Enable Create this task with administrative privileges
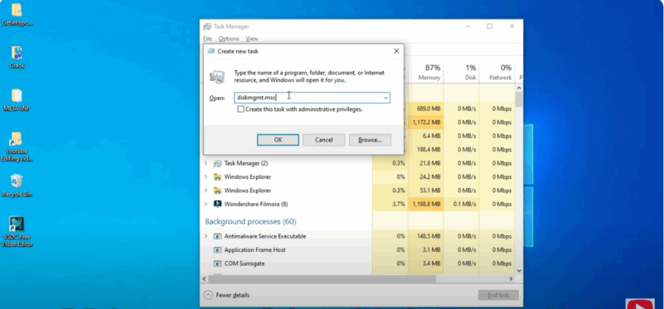The height and width of the screenshot is (309, 664). point(241,109)
